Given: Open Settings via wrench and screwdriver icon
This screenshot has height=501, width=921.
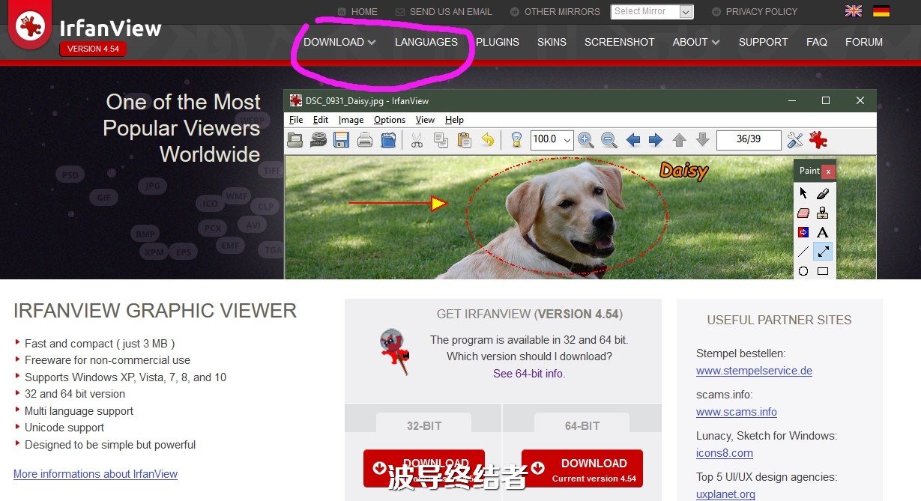Looking at the screenshot, I should tap(795, 139).
